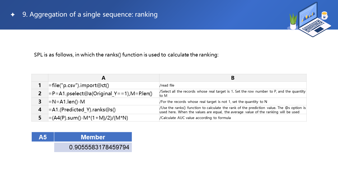This screenshot has width=338, height=190.
Task: Select the result value 0.9055583178459794
Action: point(99,147)
